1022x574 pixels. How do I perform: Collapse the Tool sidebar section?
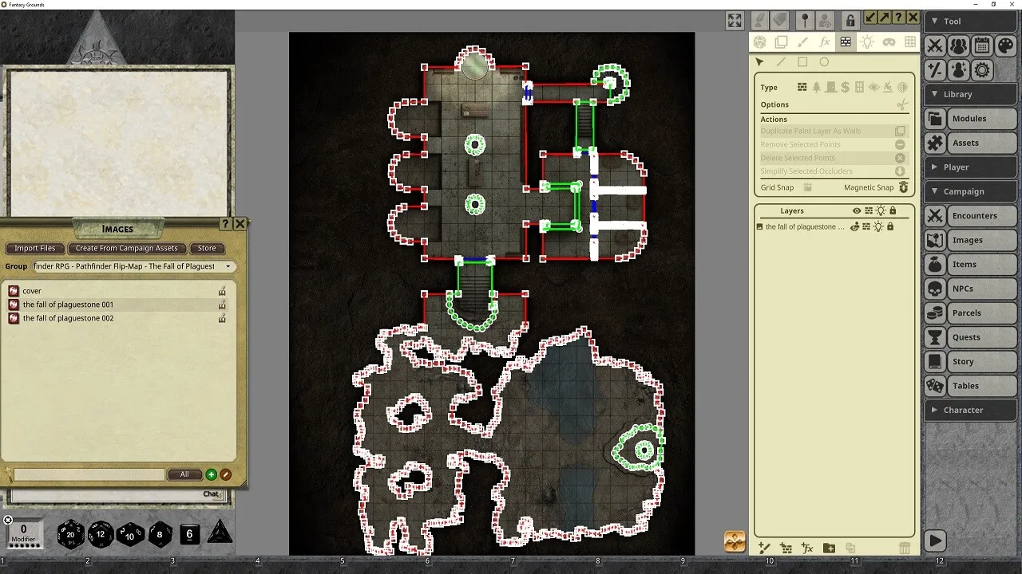click(x=972, y=22)
